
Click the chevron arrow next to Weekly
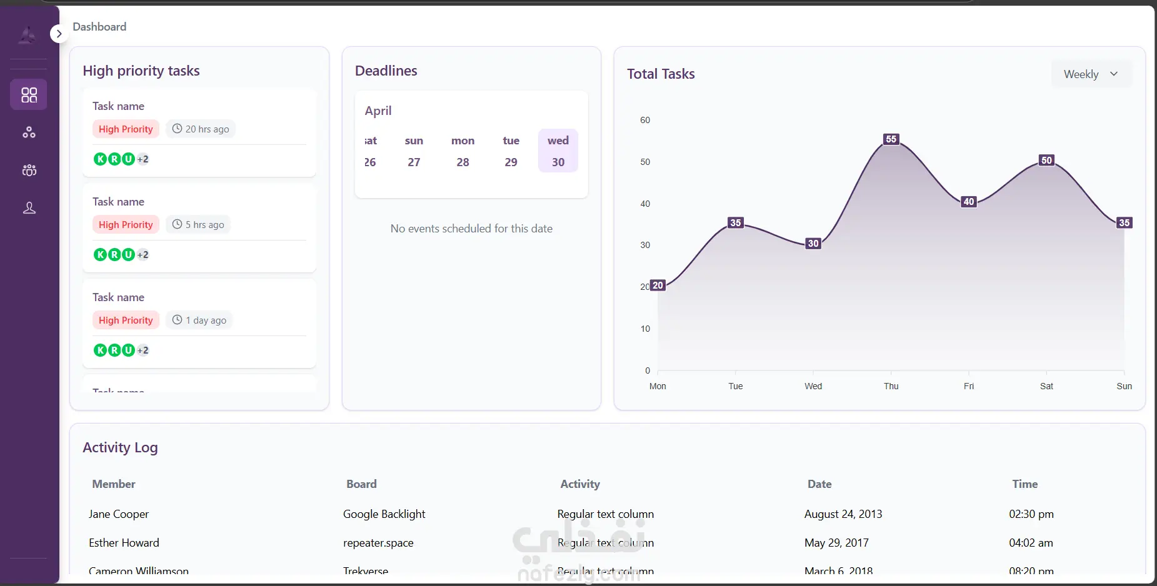pos(1114,74)
